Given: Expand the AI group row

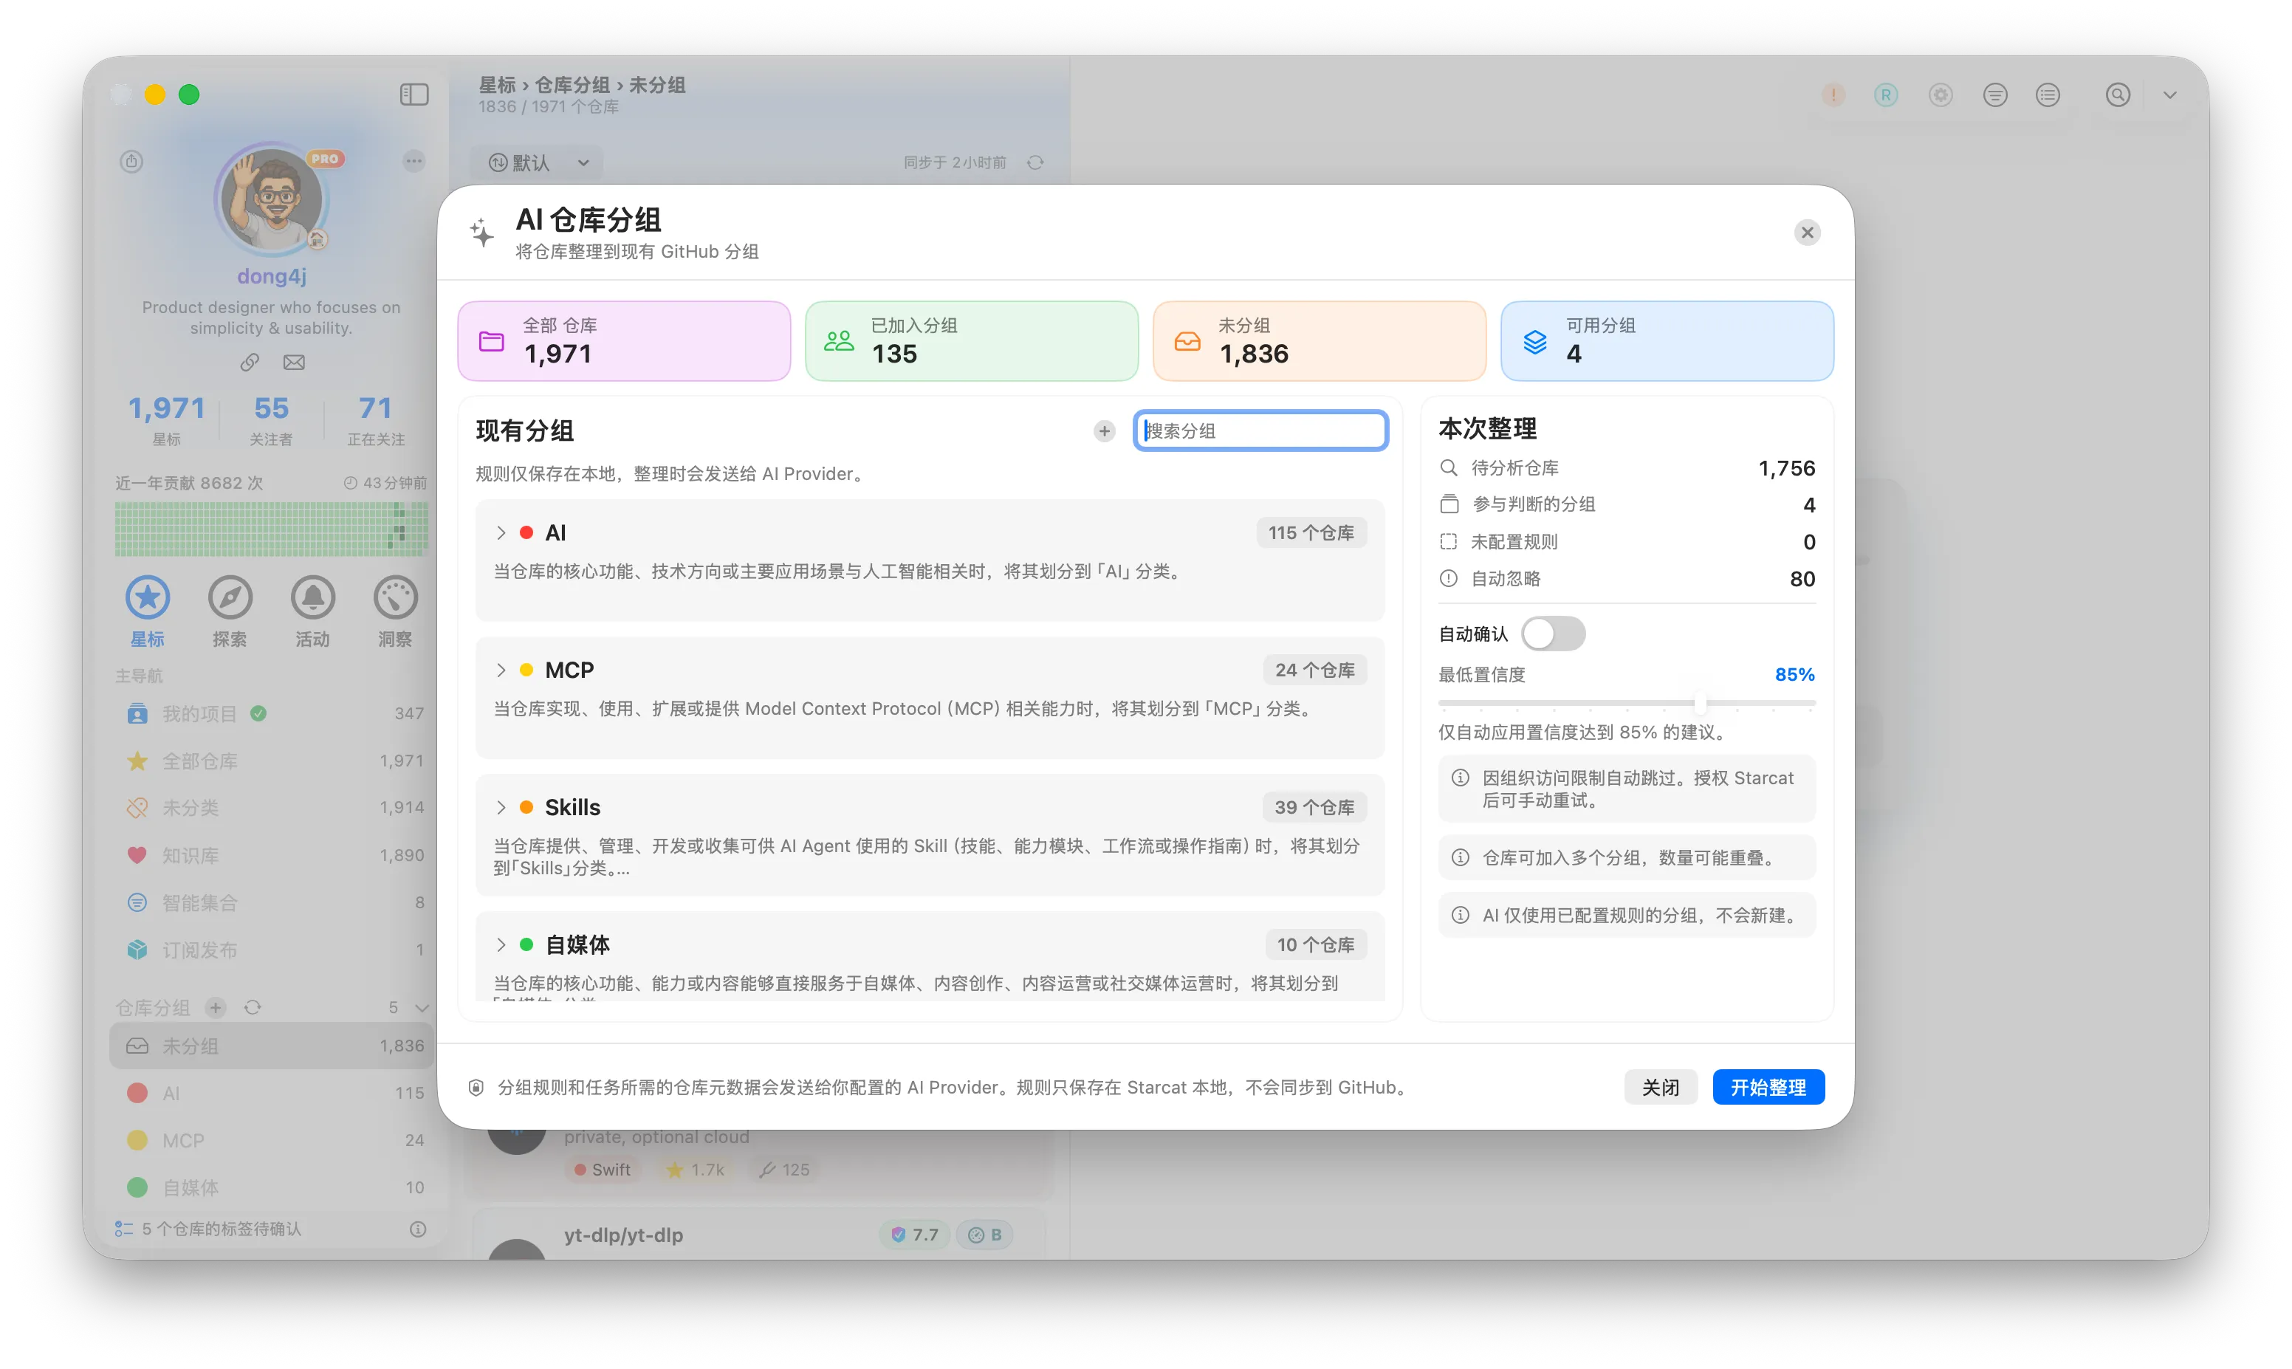Looking at the screenshot, I should pyautogui.click(x=501, y=532).
